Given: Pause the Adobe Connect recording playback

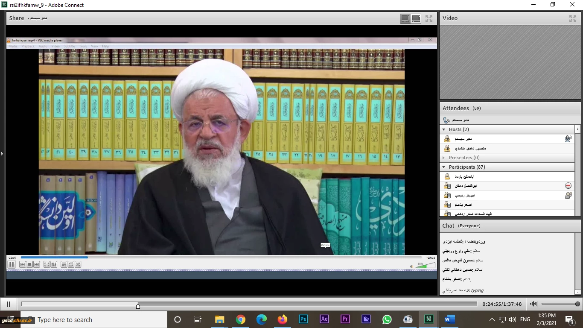Looking at the screenshot, I should [8, 304].
